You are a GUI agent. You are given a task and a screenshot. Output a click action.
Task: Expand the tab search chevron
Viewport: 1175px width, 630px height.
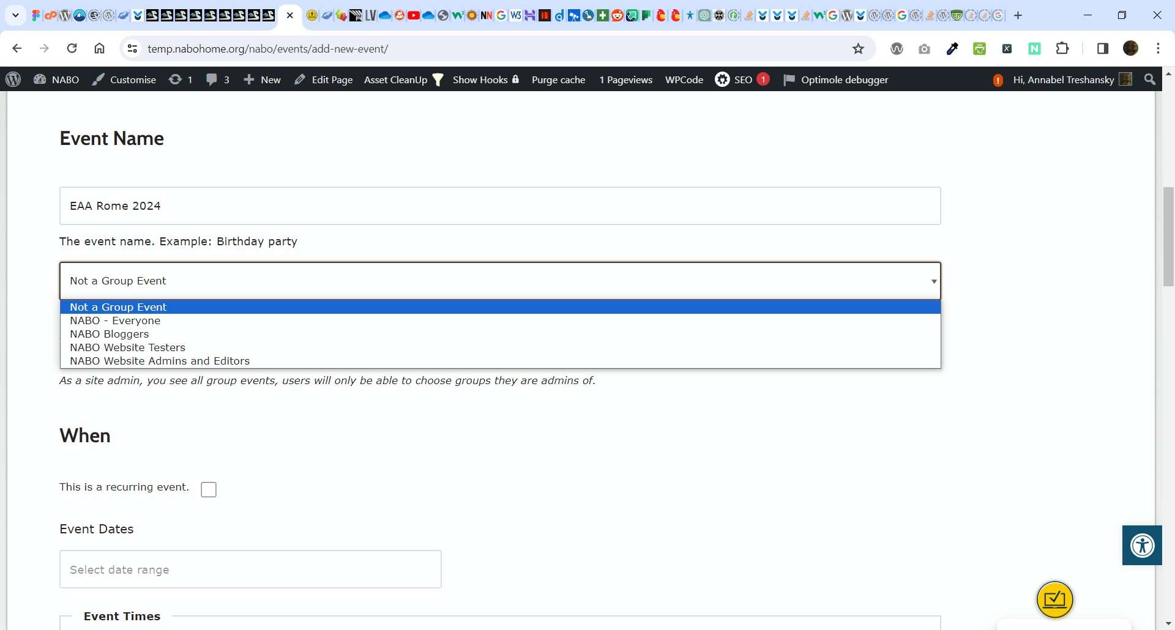pos(16,15)
